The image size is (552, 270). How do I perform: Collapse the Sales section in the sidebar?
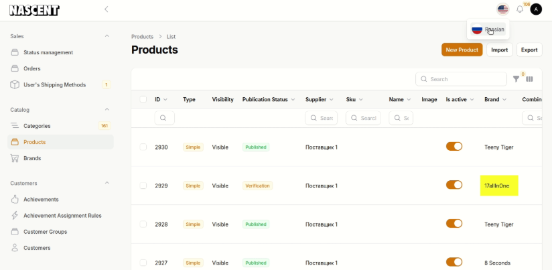(x=107, y=36)
